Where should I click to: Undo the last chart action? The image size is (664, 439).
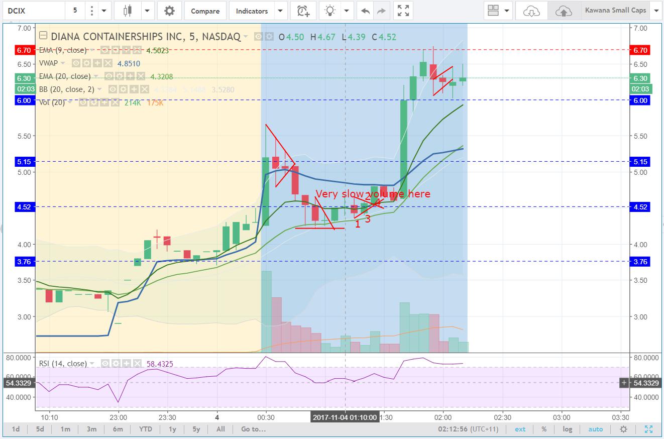tap(366, 11)
